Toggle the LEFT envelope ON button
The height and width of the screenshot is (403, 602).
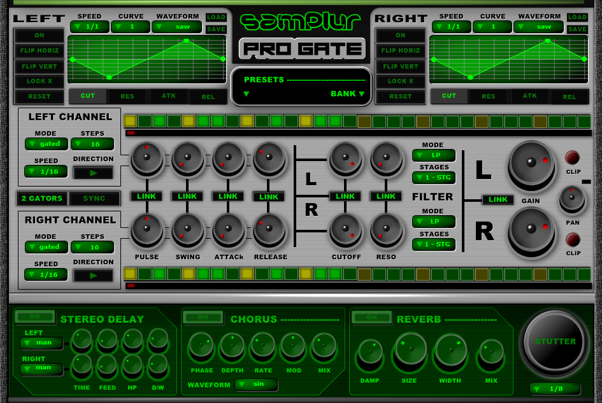click(x=39, y=35)
